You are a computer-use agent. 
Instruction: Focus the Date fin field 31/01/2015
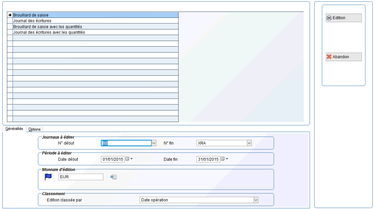208,159
